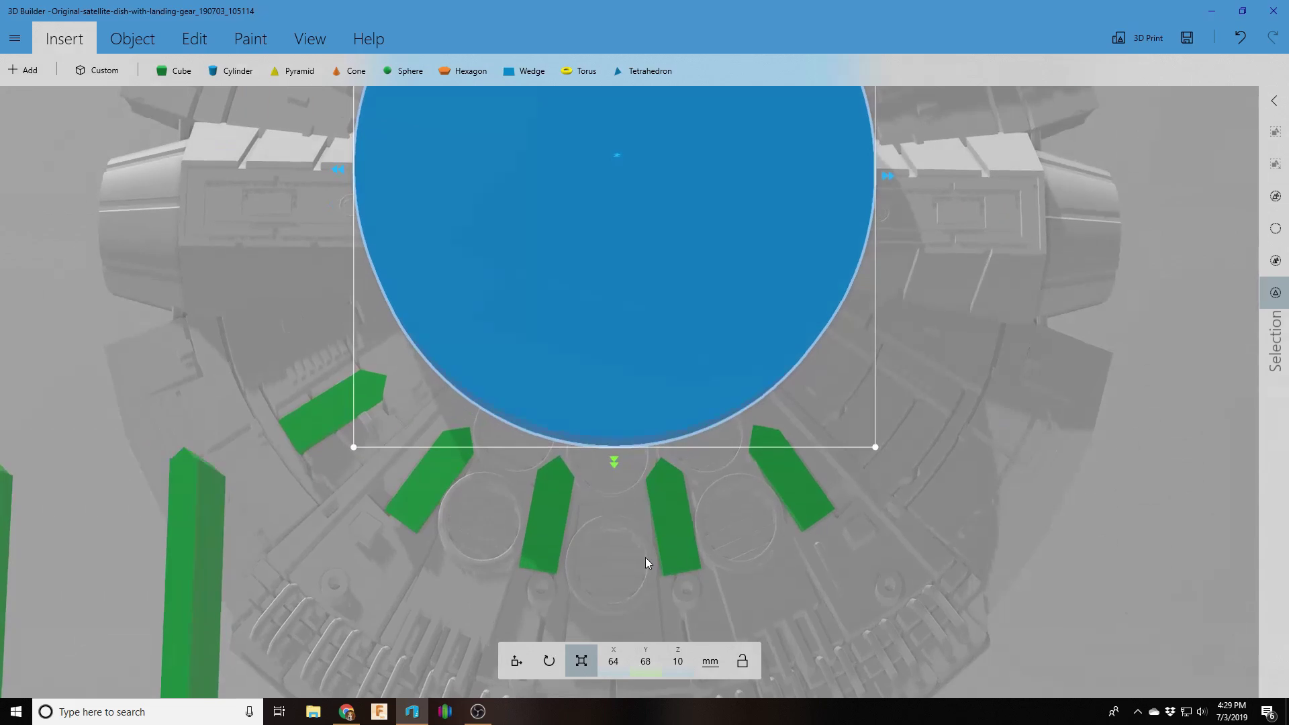Image resolution: width=1289 pixels, height=725 pixels.
Task: Toggle the empty circle deselect-all icon
Action: click(x=1275, y=228)
